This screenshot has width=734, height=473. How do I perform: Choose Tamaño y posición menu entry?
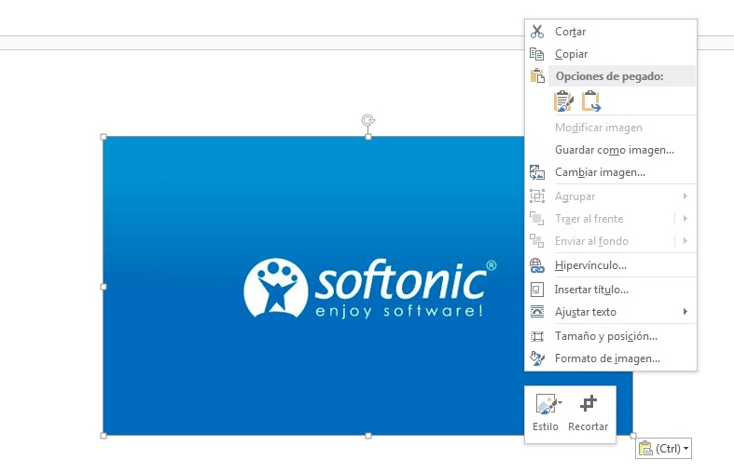click(605, 336)
